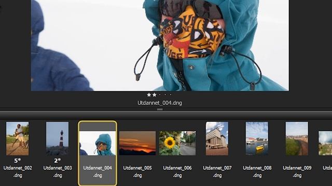The width and height of the screenshot is (332, 186).
Task: Select the Utdannet_008.dng yellow boat thumbnail
Action: (x=257, y=138)
